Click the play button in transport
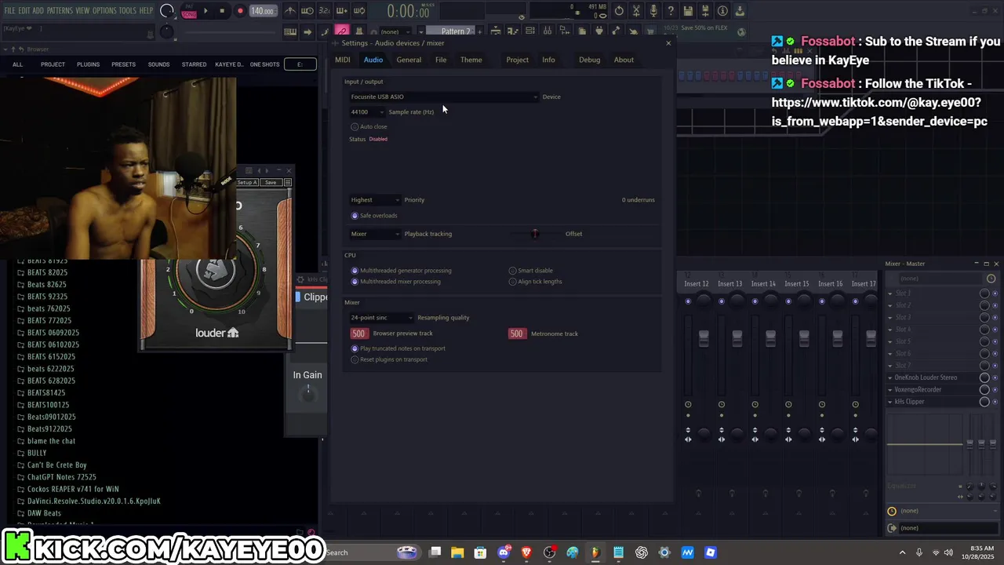 (x=206, y=11)
